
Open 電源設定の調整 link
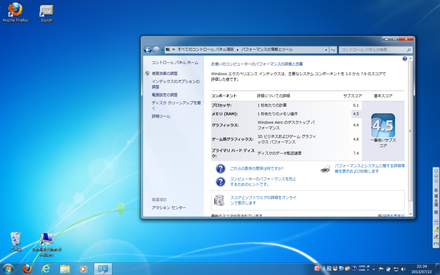165,95
